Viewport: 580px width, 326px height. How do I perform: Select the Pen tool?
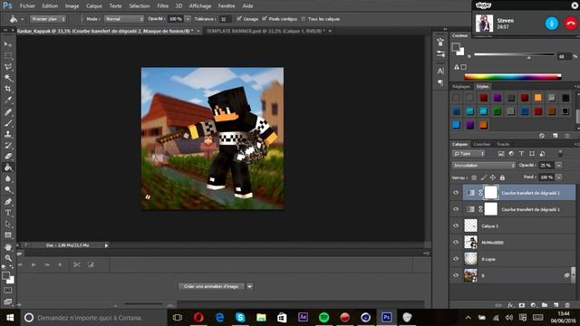point(8,201)
